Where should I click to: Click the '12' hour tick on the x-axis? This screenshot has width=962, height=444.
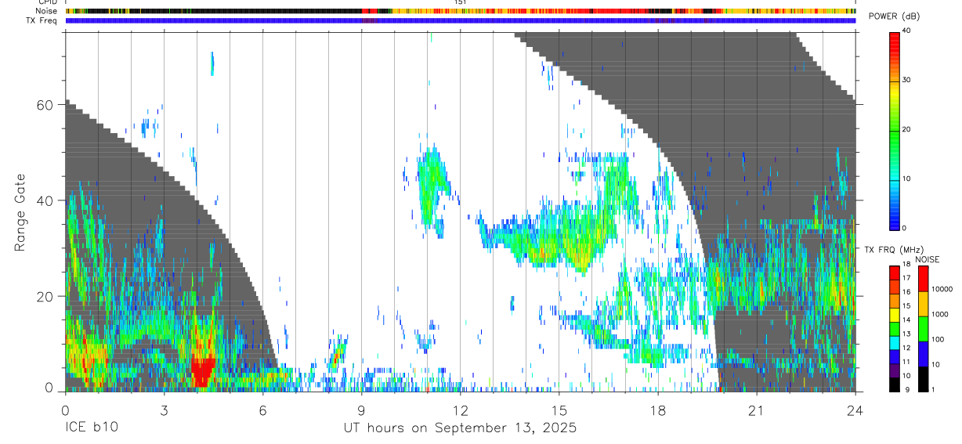[460, 410]
